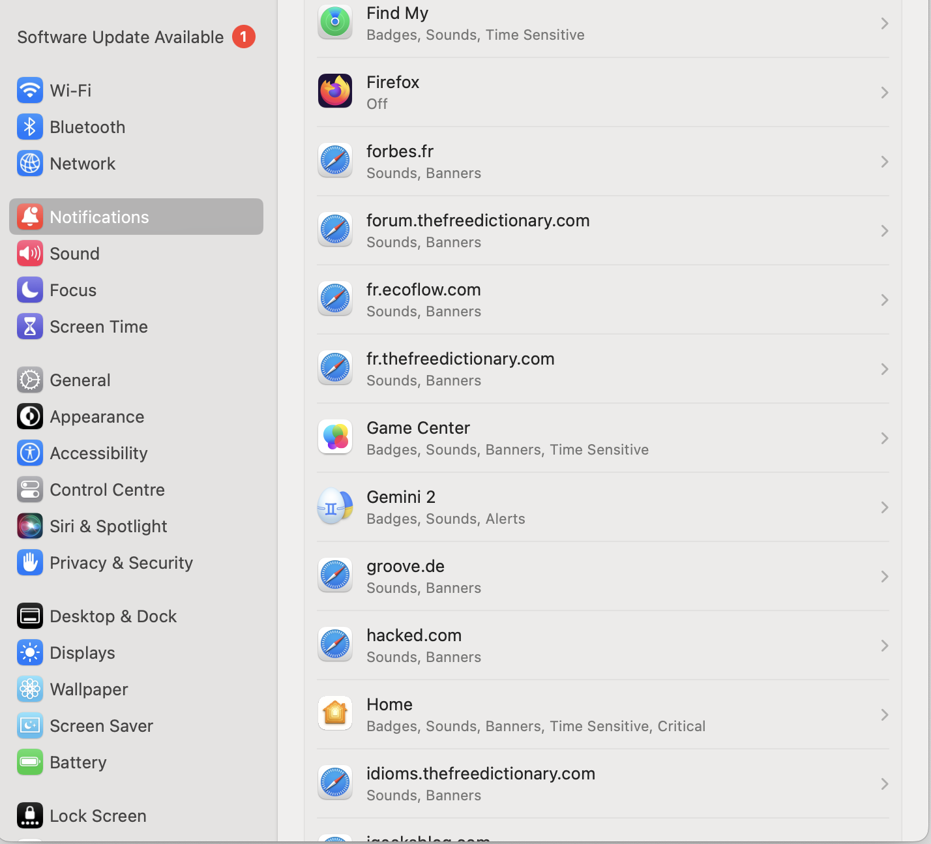Expand Gemini 2 row chevron

coord(885,507)
